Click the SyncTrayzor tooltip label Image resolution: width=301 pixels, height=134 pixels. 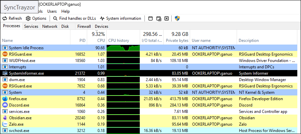coord(19,7)
